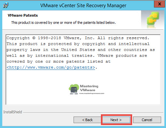
Task: Click the InstallShield label
Action: (x=13, y=112)
